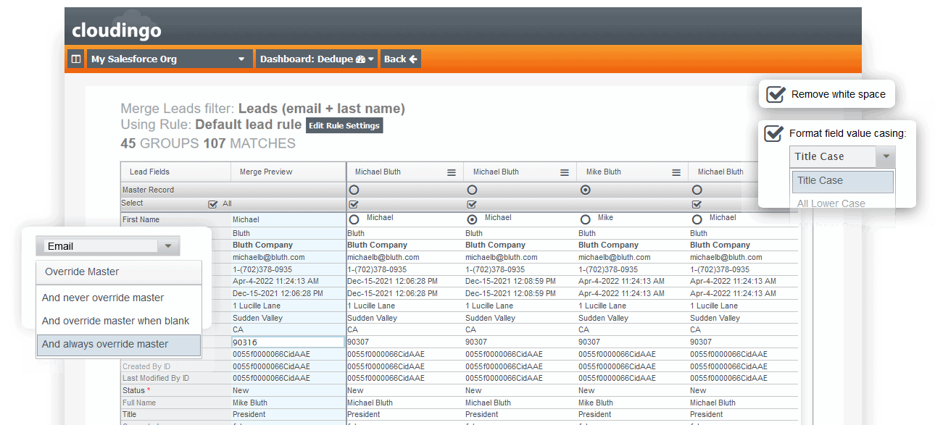
Task: Select Mike Bluth as master record
Action: [x=586, y=190]
